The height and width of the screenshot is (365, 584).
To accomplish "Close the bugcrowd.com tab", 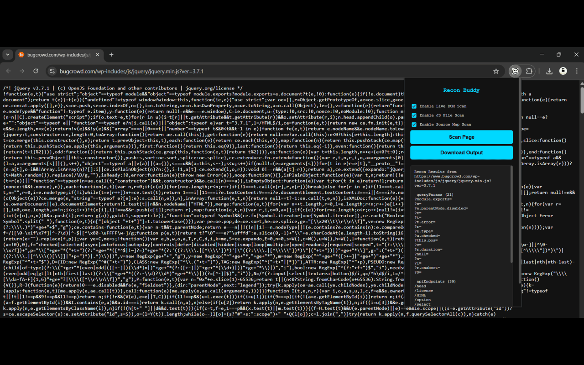I will [x=97, y=55].
